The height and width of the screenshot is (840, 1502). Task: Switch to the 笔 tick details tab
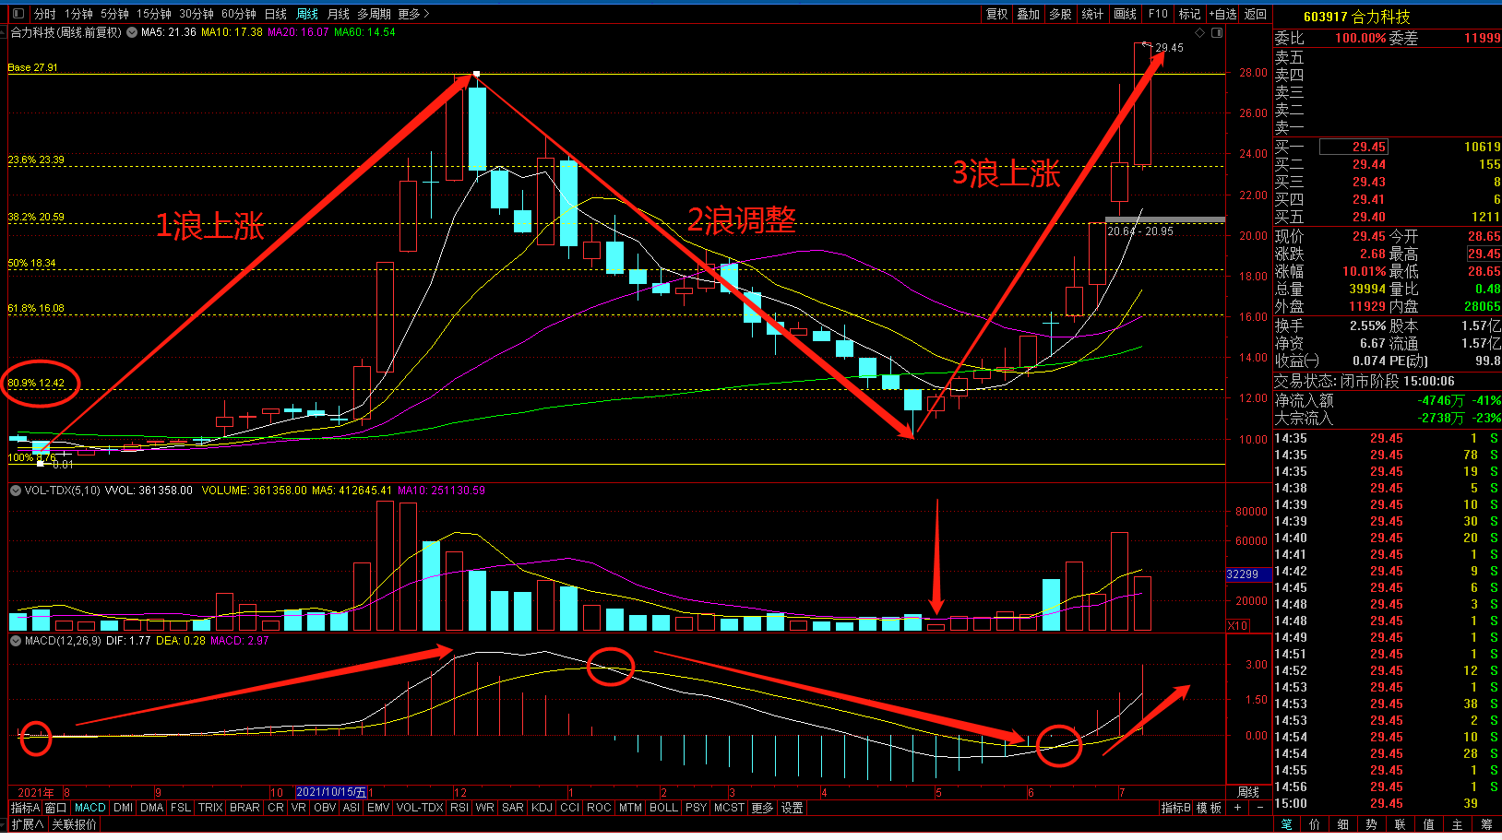[x=1287, y=824]
